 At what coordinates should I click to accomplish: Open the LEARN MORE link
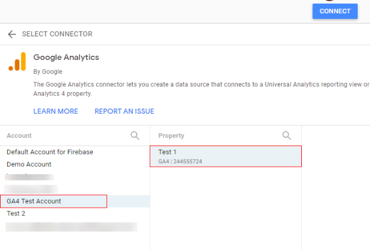tap(56, 112)
